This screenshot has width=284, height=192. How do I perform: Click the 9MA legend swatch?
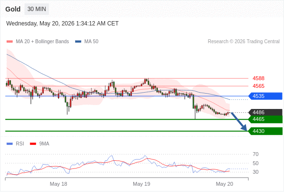point(33,144)
